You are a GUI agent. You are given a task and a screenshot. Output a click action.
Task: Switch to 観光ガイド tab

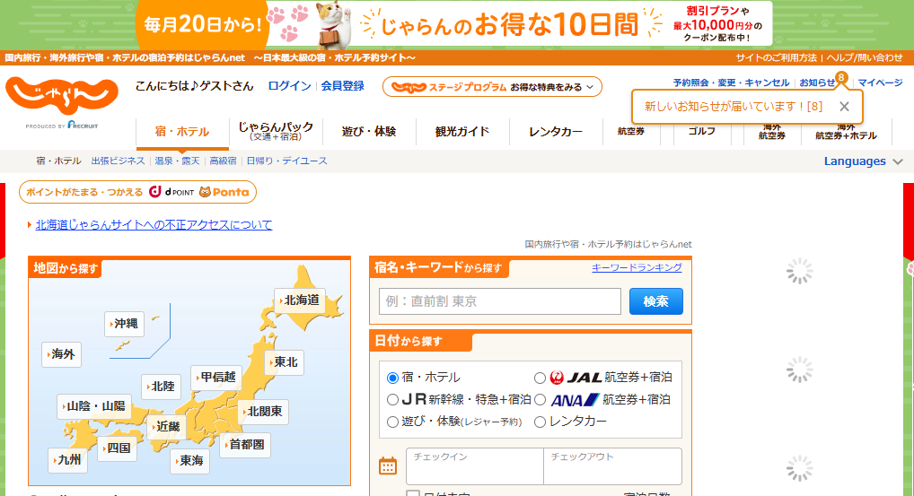pos(462,132)
